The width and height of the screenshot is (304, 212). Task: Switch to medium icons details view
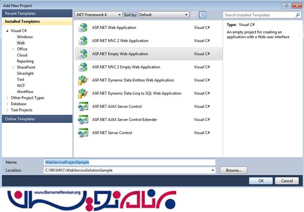click(x=202, y=15)
